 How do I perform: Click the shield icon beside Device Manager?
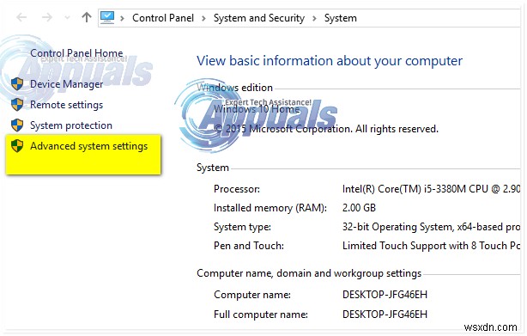(x=17, y=83)
